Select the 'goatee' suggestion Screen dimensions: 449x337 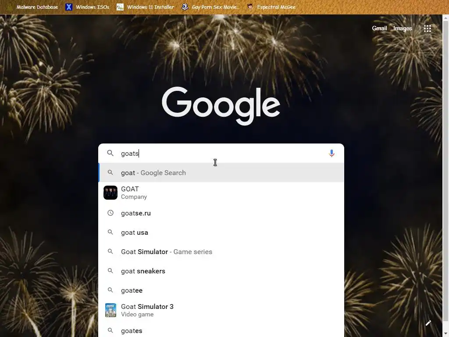coord(221,290)
